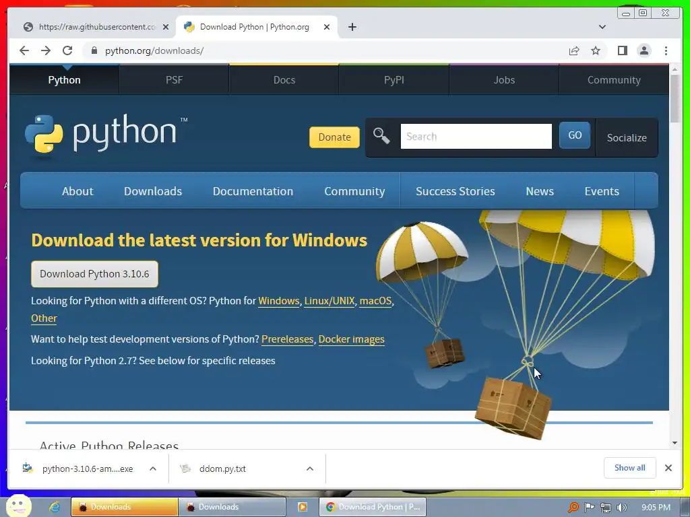Open the Start menu smiley button

[20, 506]
